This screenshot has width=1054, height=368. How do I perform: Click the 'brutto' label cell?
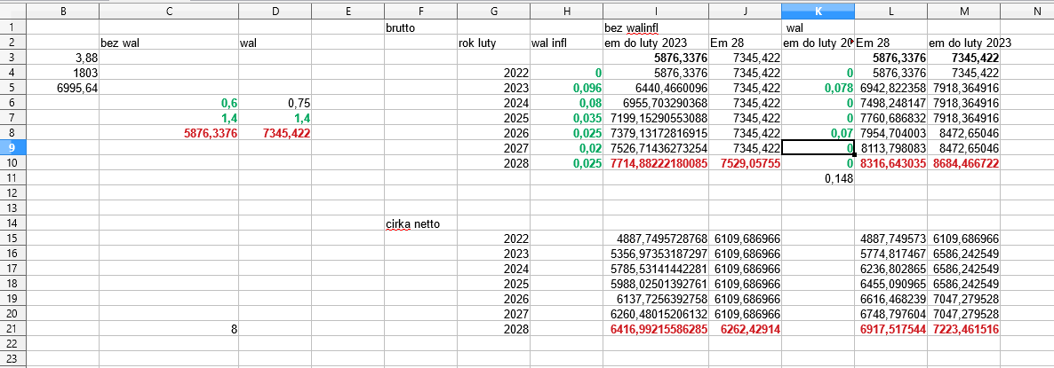420,27
